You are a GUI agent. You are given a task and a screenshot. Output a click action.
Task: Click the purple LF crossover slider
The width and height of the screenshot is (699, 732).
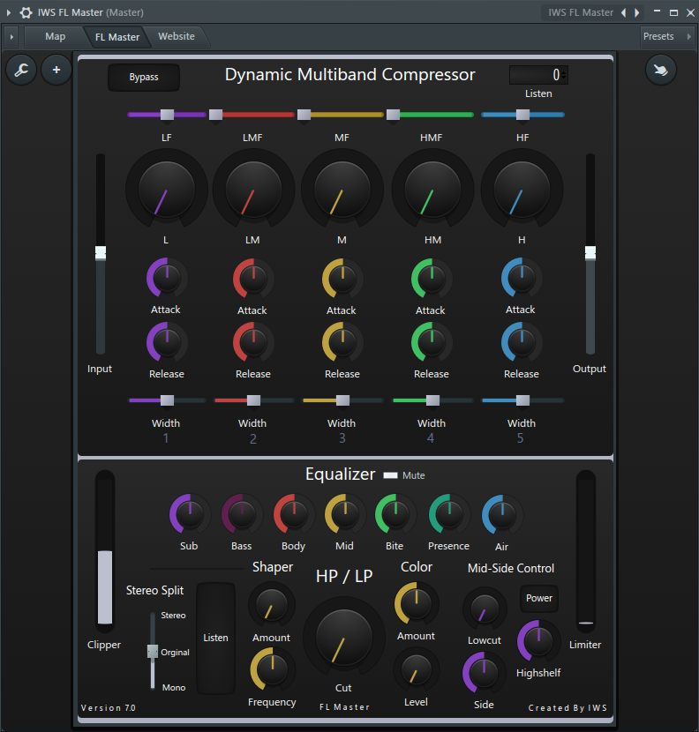point(166,115)
